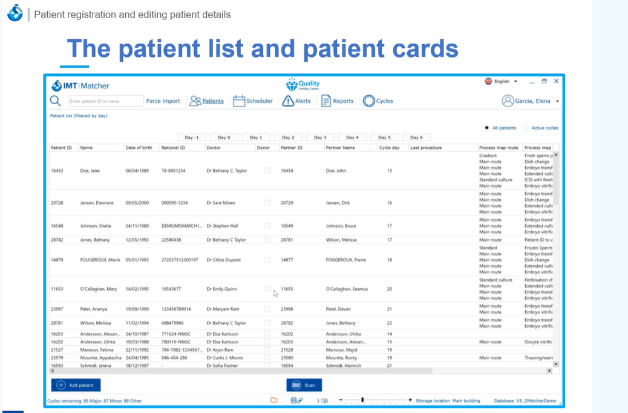Select the Active cycles radio button
Screen dimensions: 628x413
click(525, 128)
